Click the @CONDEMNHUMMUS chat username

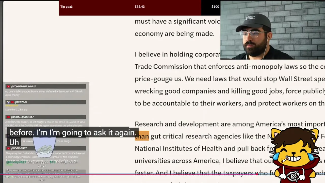click(x=23, y=86)
